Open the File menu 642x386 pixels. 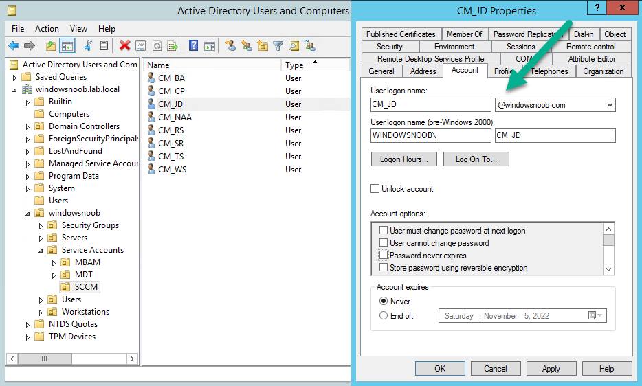[18, 29]
